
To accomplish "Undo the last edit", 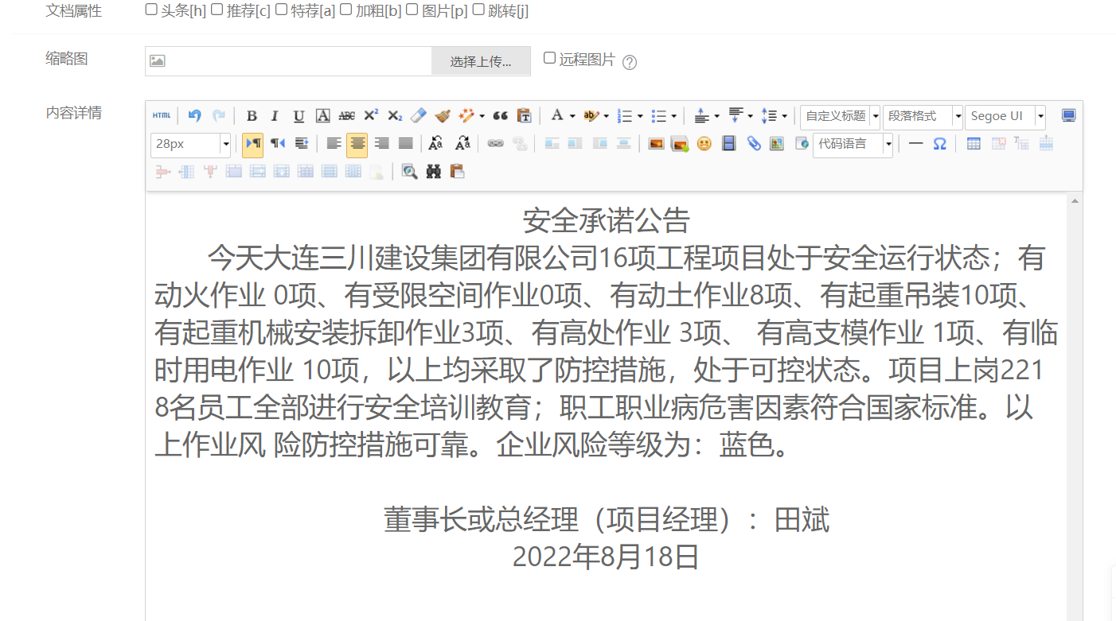I will (195, 116).
